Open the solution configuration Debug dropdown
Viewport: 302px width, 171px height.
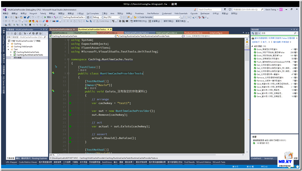click(x=97, y=17)
